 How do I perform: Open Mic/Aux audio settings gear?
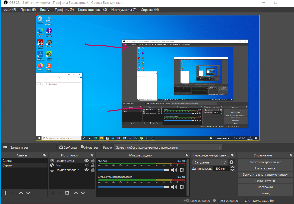[182, 170]
